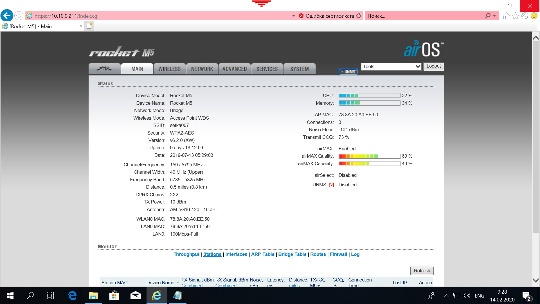Image resolution: width=540 pixels, height=304 pixels.
Task: Open File Explorer from taskbar
Action: [93, 296]
